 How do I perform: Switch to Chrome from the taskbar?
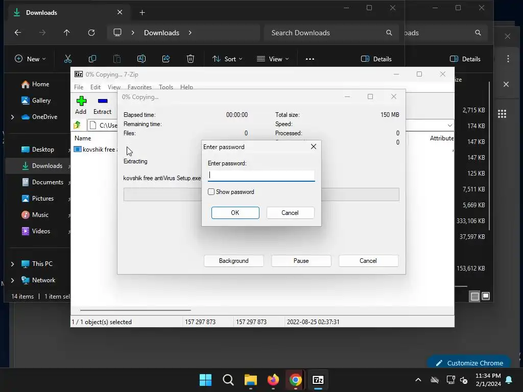click(296, 380)
